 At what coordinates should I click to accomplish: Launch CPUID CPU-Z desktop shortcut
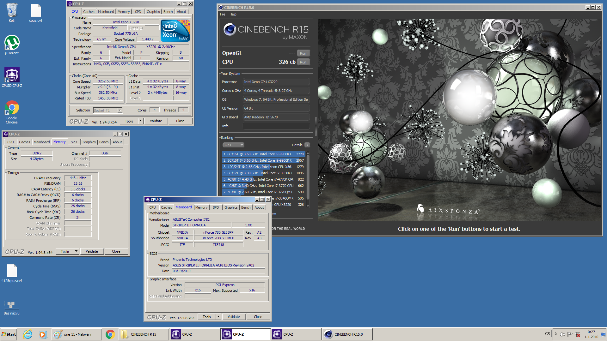pos(12,77)
